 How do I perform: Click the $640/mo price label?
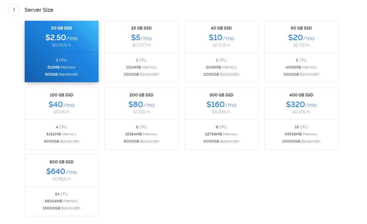coord(61,172)
